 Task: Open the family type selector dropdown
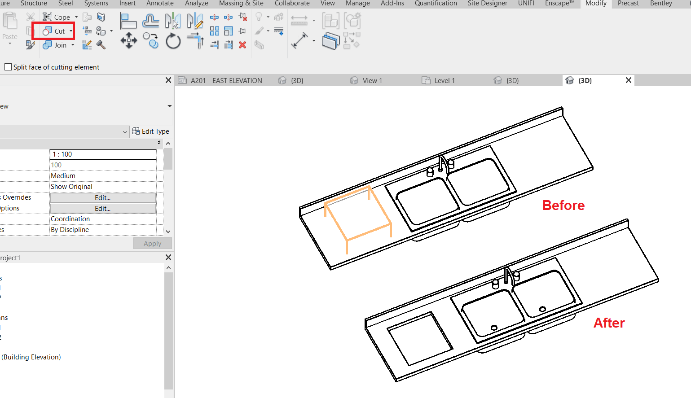(126, 131)
